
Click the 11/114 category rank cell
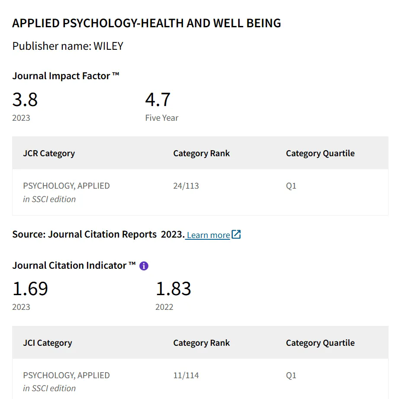pos(186,375)
